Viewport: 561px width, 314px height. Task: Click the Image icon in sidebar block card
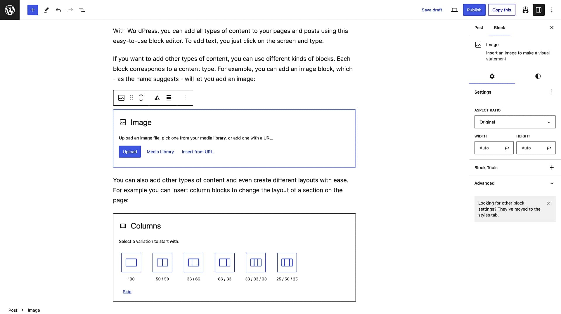(x=478, y=45)
